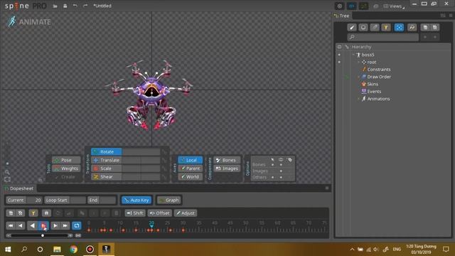The height and width of the screenshot is (256, 455).
Task: Click the zoom magnifier icon in viewport
Action: (7, 172)
